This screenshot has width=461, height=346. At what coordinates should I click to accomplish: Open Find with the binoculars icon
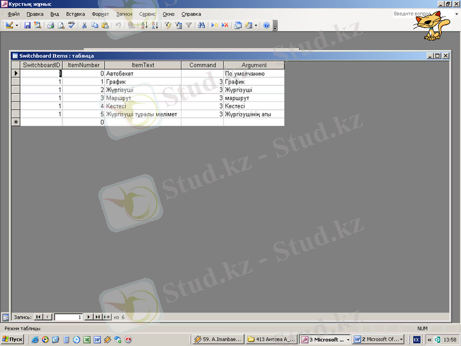point(201,25)
